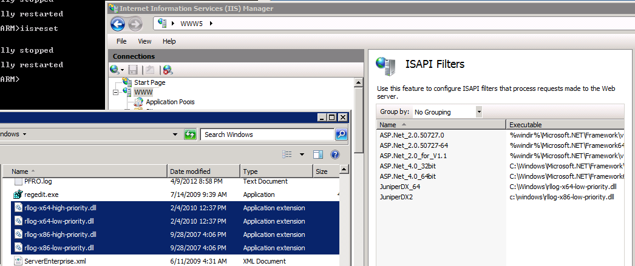The width and height of the screenshot is (635, 266).
Task: Toggle the Explorer preview pane
Action: [318, 155]
